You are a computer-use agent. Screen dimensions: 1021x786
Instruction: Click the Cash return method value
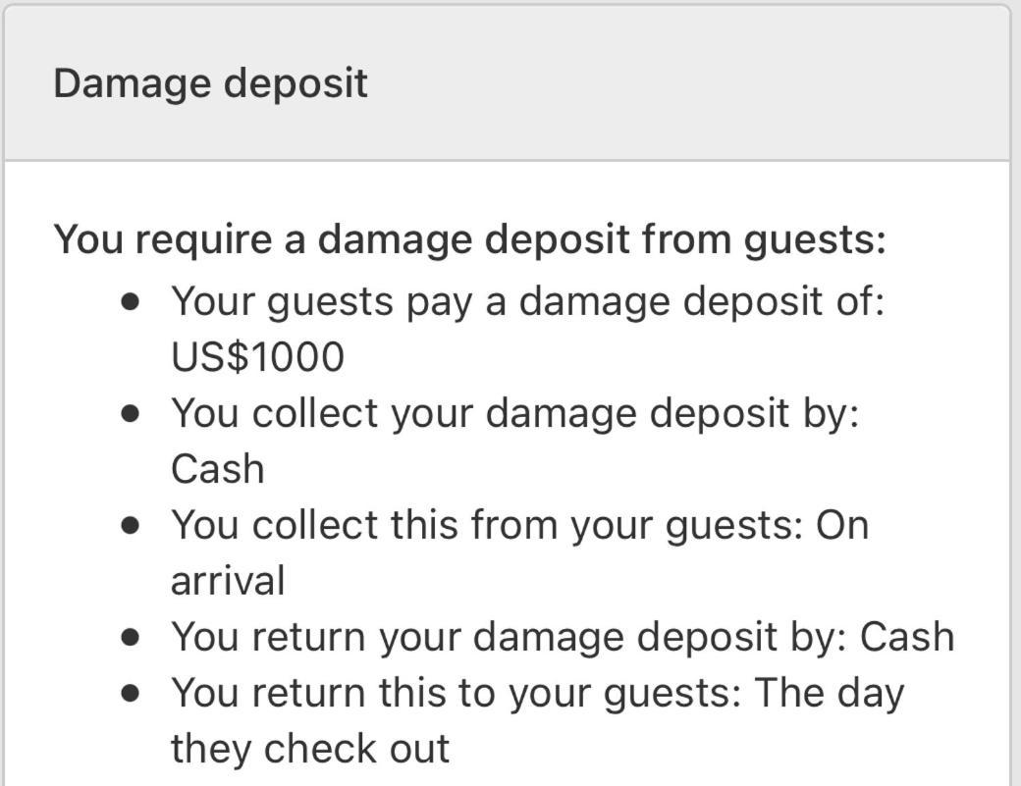(x=907, y=637)
